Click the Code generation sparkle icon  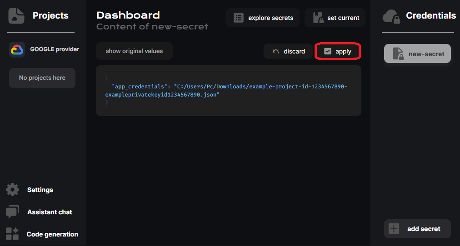coord(13,234)
